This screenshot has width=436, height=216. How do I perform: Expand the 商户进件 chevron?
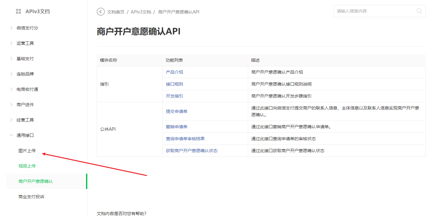pyautogui.click(x=11, y=104)
